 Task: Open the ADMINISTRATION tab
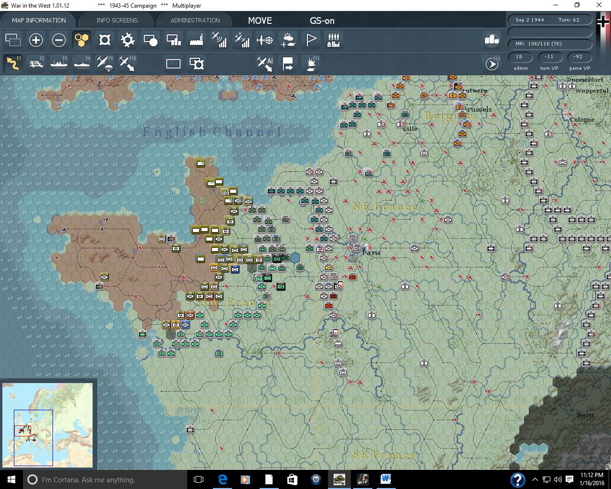pyautogui.click(x=195, y=21)
